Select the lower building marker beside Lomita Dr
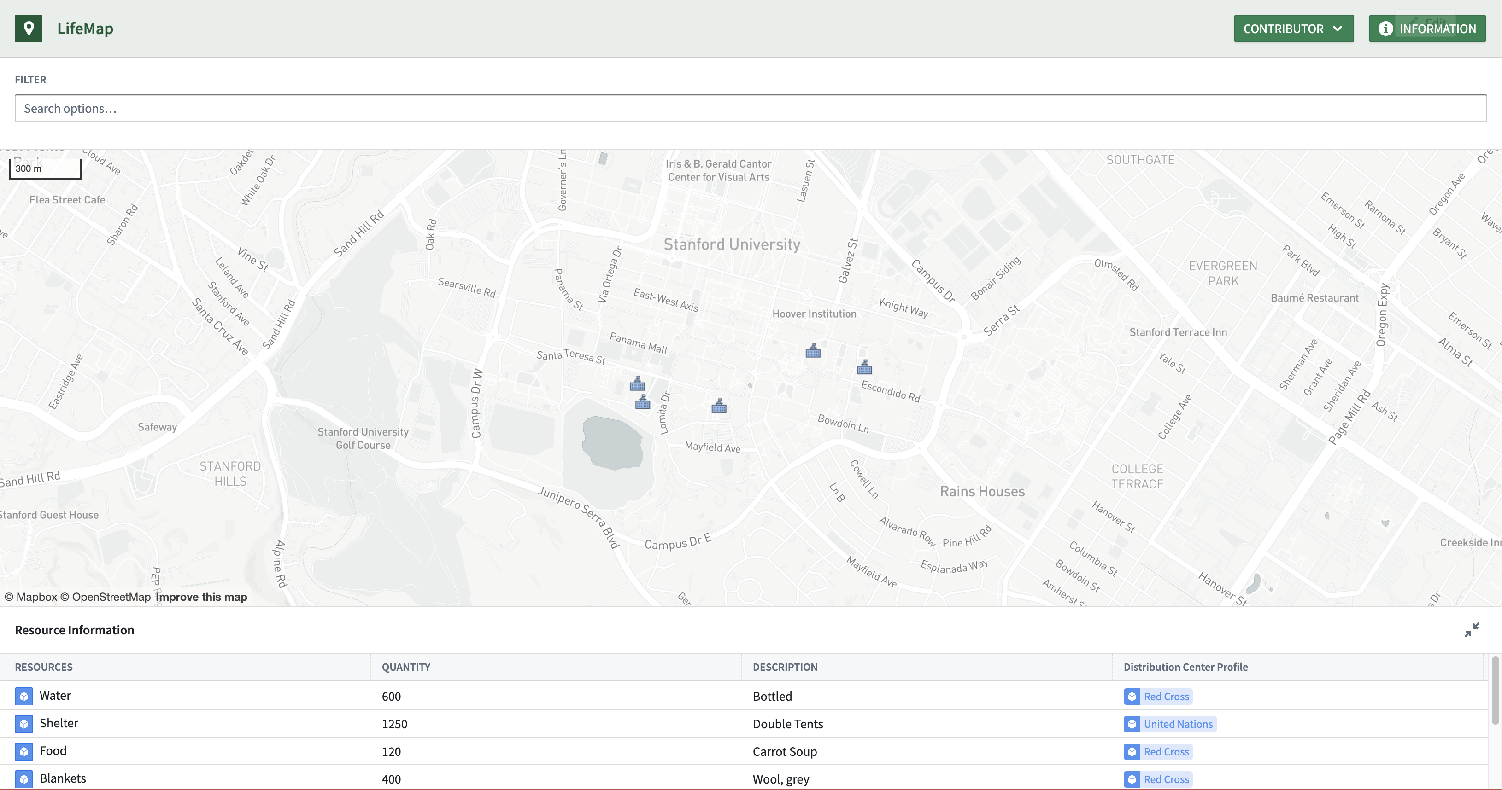Screen dimensions: 1502x790 tap(643, 401)
